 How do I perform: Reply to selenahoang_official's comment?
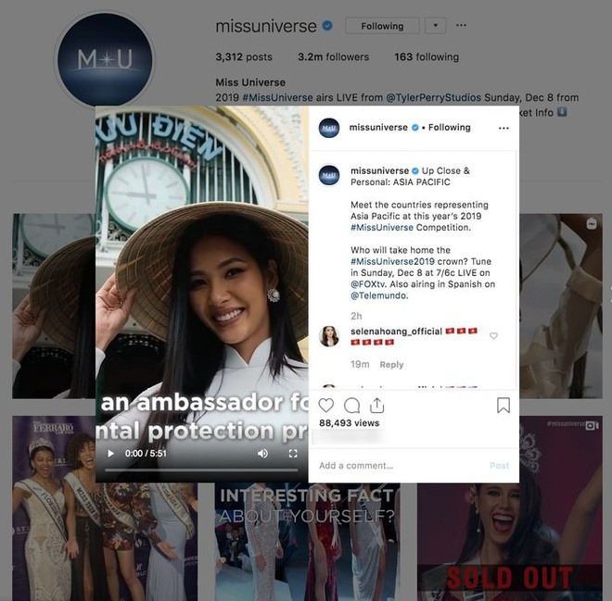point(391,365)
